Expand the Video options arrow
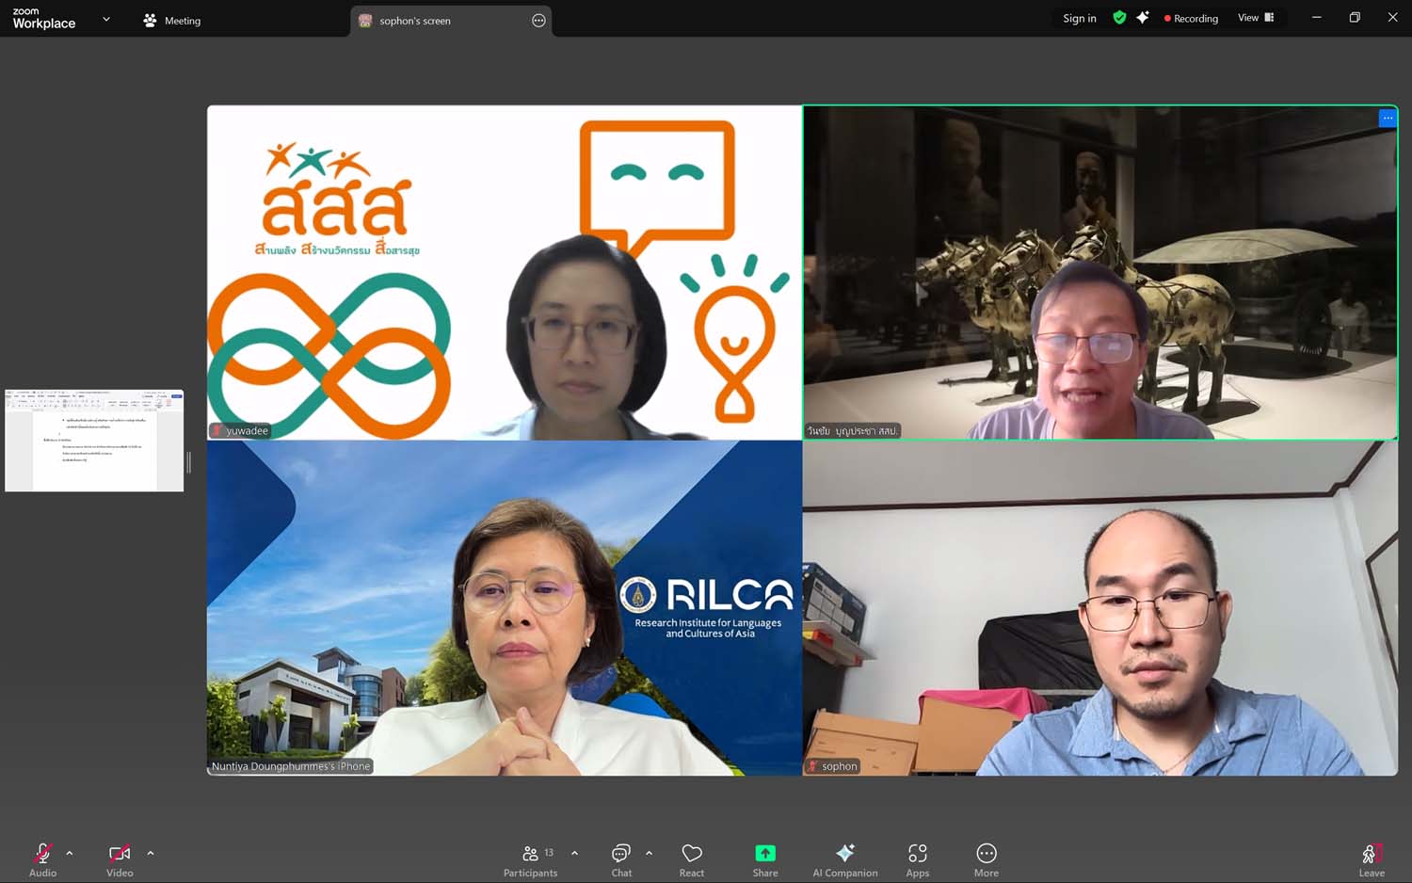The height and width of the screenshot is (883, 1412). pos(151,853)
